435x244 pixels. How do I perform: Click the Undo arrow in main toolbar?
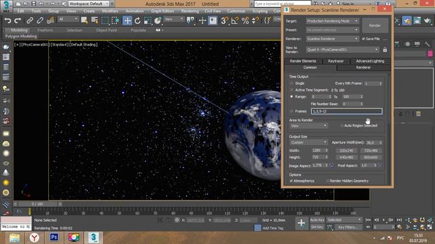(x=7, y=20)
